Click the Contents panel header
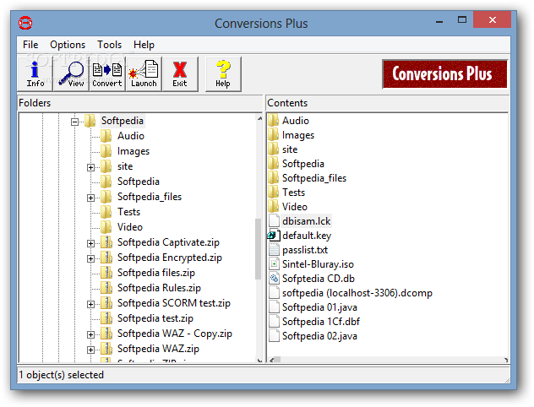The height and width of the screenshot is (407, 534). [387, 103]
